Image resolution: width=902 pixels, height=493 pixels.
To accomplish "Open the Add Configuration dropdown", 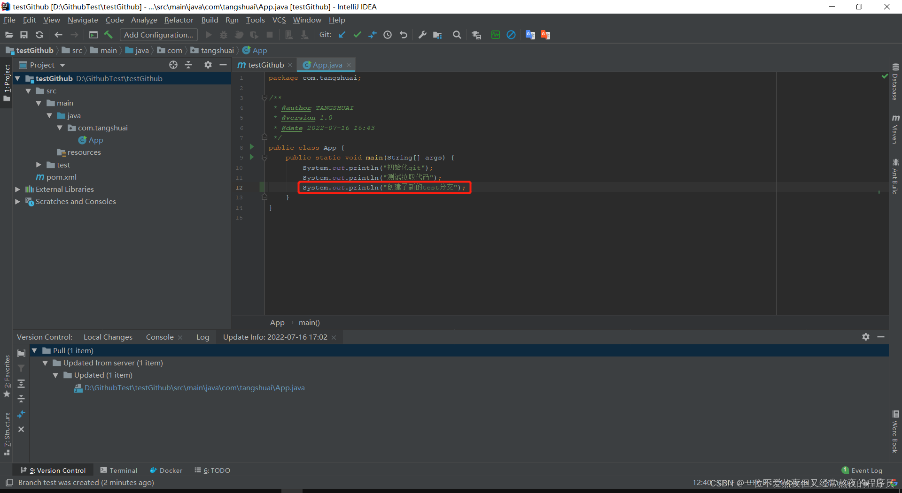I will click(159, 35).
